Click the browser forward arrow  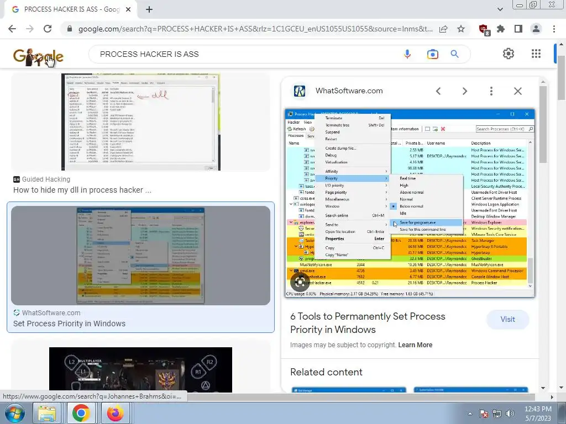tap(30, 29)
